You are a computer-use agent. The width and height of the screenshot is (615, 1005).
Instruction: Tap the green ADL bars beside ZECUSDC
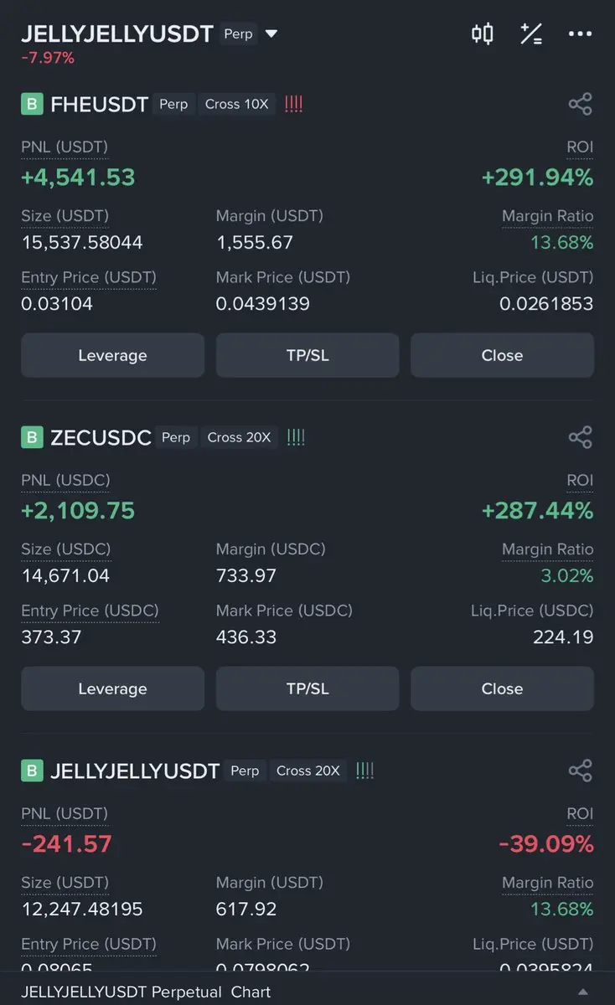point(296,437)
